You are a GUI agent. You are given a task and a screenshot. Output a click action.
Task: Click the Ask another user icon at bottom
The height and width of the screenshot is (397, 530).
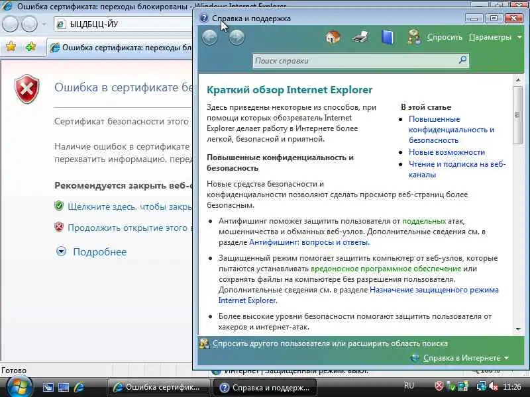(x=204, y=343)
